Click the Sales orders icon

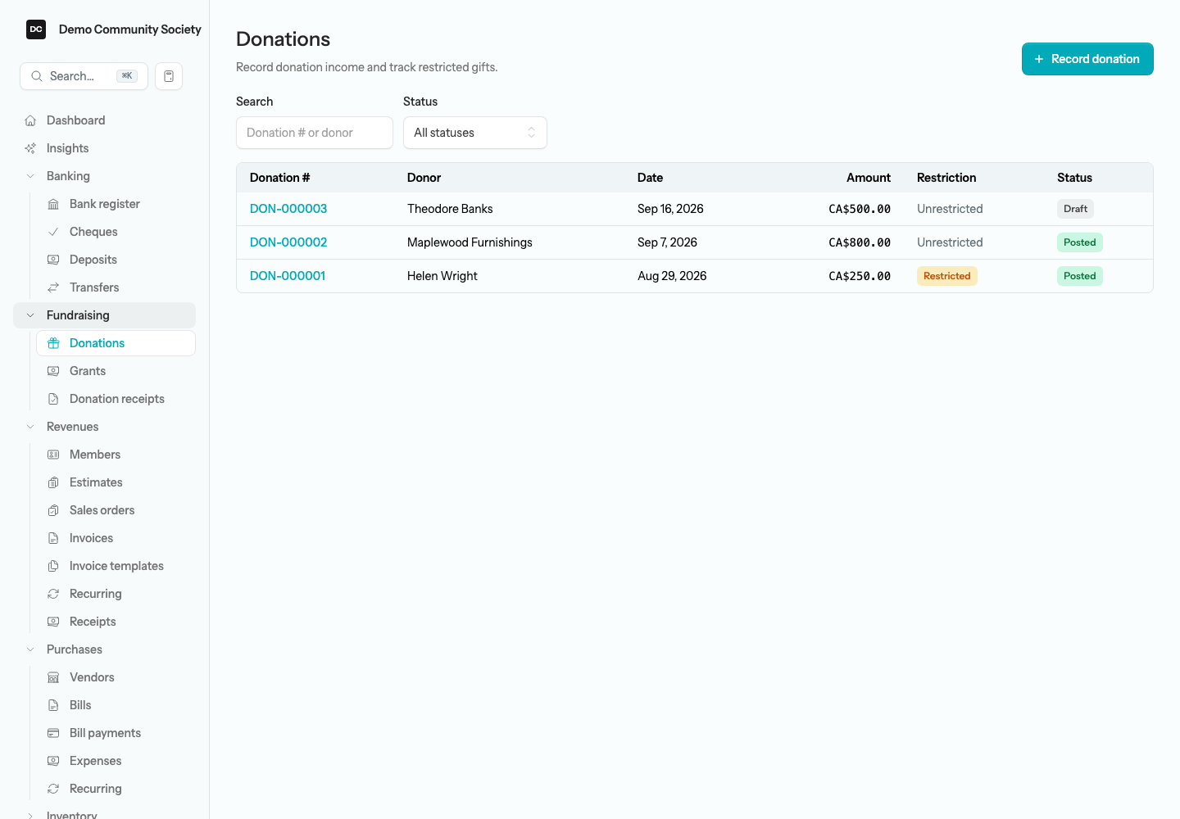point(53,510)
